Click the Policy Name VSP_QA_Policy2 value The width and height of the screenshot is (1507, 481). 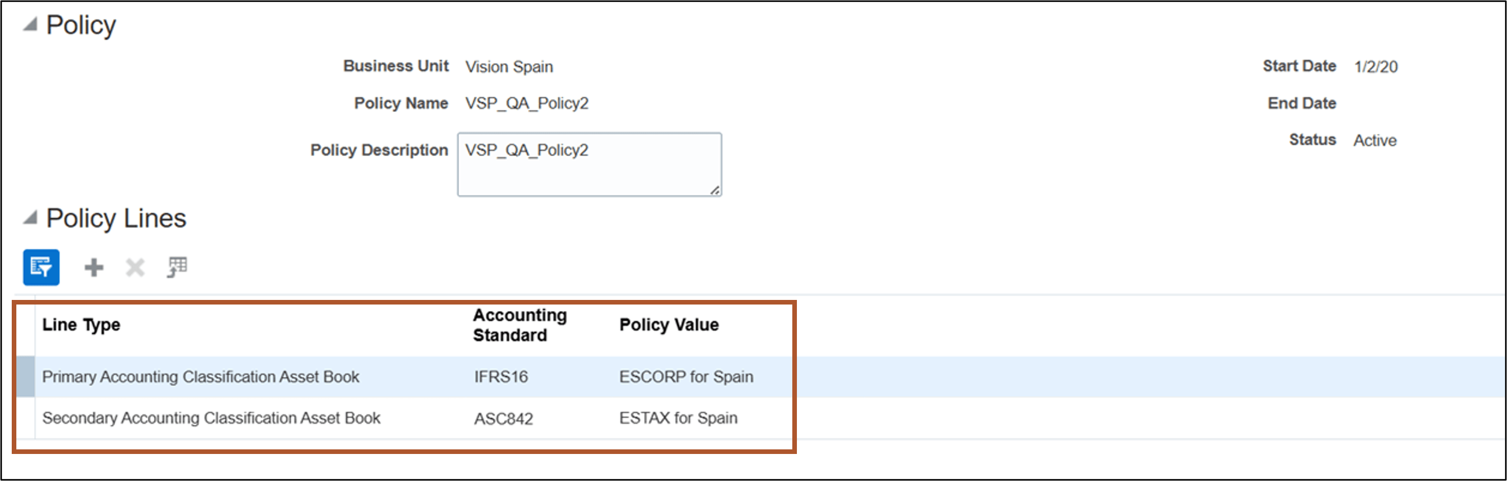pyautogui.click(x=528, y=104)
